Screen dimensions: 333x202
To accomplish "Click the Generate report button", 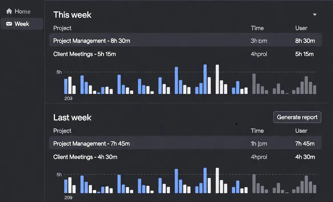I will [297, 117].
